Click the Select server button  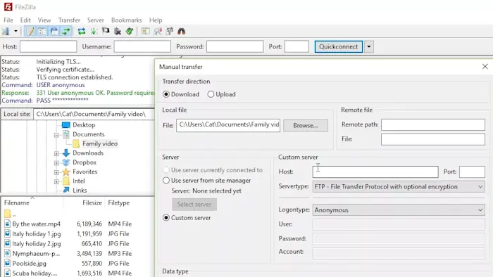(194, 204)
